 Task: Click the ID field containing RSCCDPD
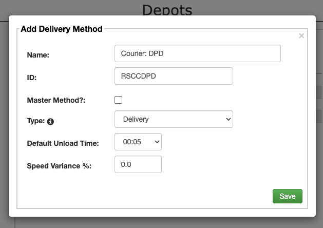[174, 76]
